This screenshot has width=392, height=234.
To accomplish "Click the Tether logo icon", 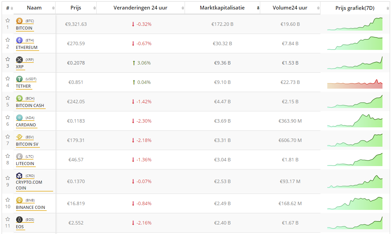I will point(19,79).
